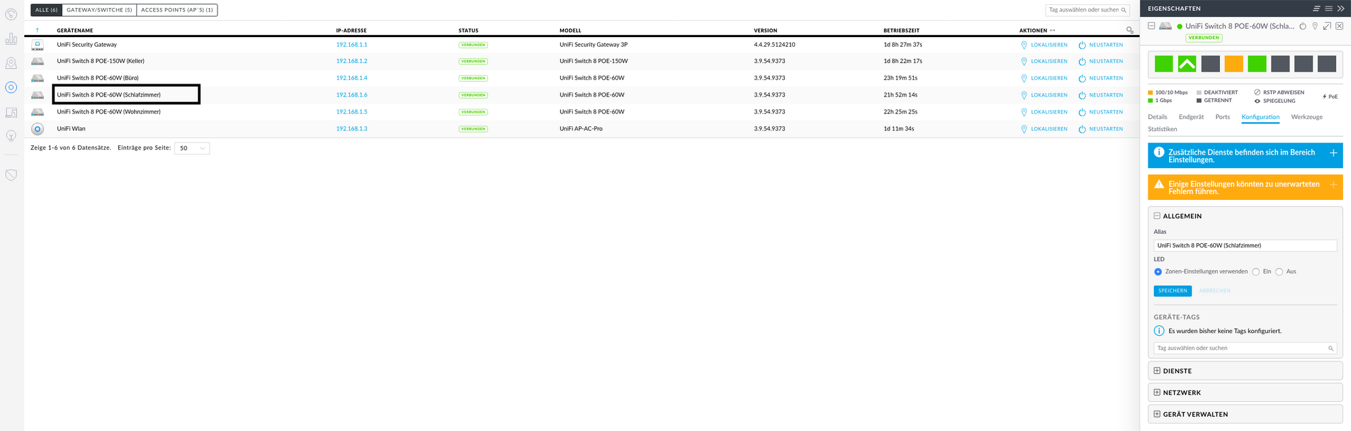
Task: Show all devices with the Alle (6) tab
Action: [x=47, y=10]
